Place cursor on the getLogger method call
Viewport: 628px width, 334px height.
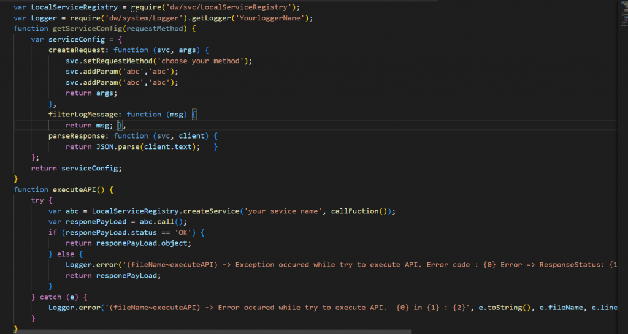pos(211,18)
